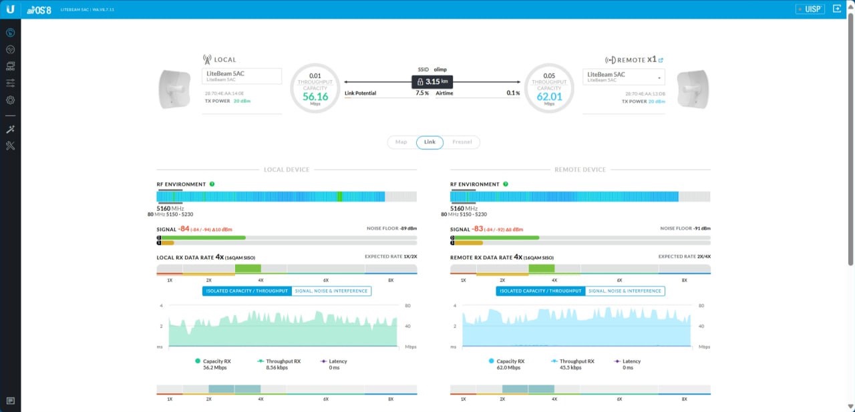
Task: Click the Local antenna tower icon
Action: [206, 59]
